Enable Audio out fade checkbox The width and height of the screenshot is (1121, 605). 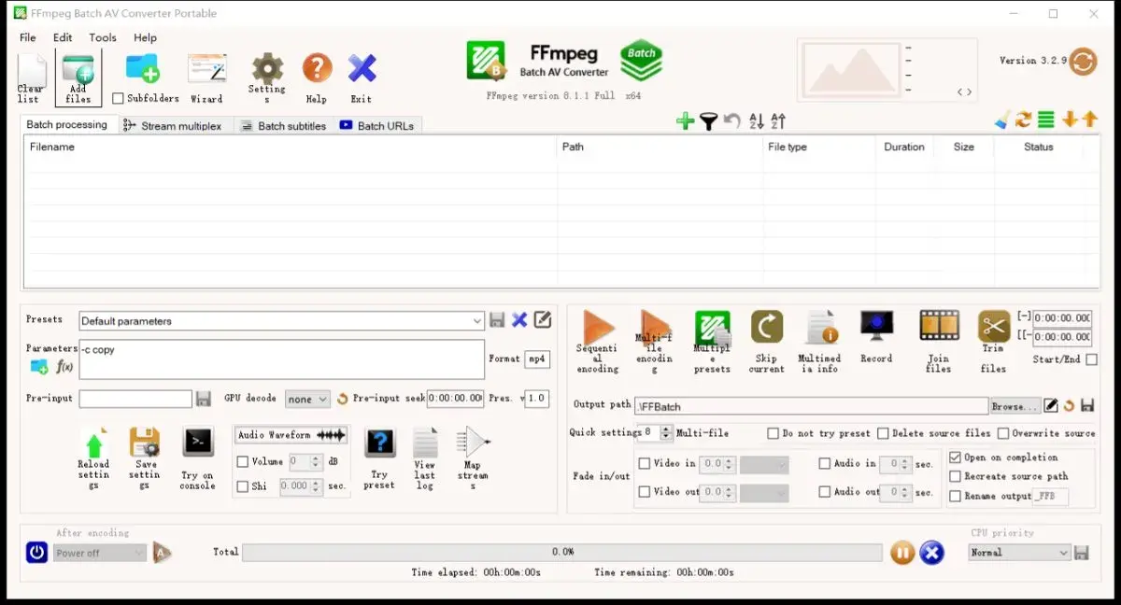[825, 492]
